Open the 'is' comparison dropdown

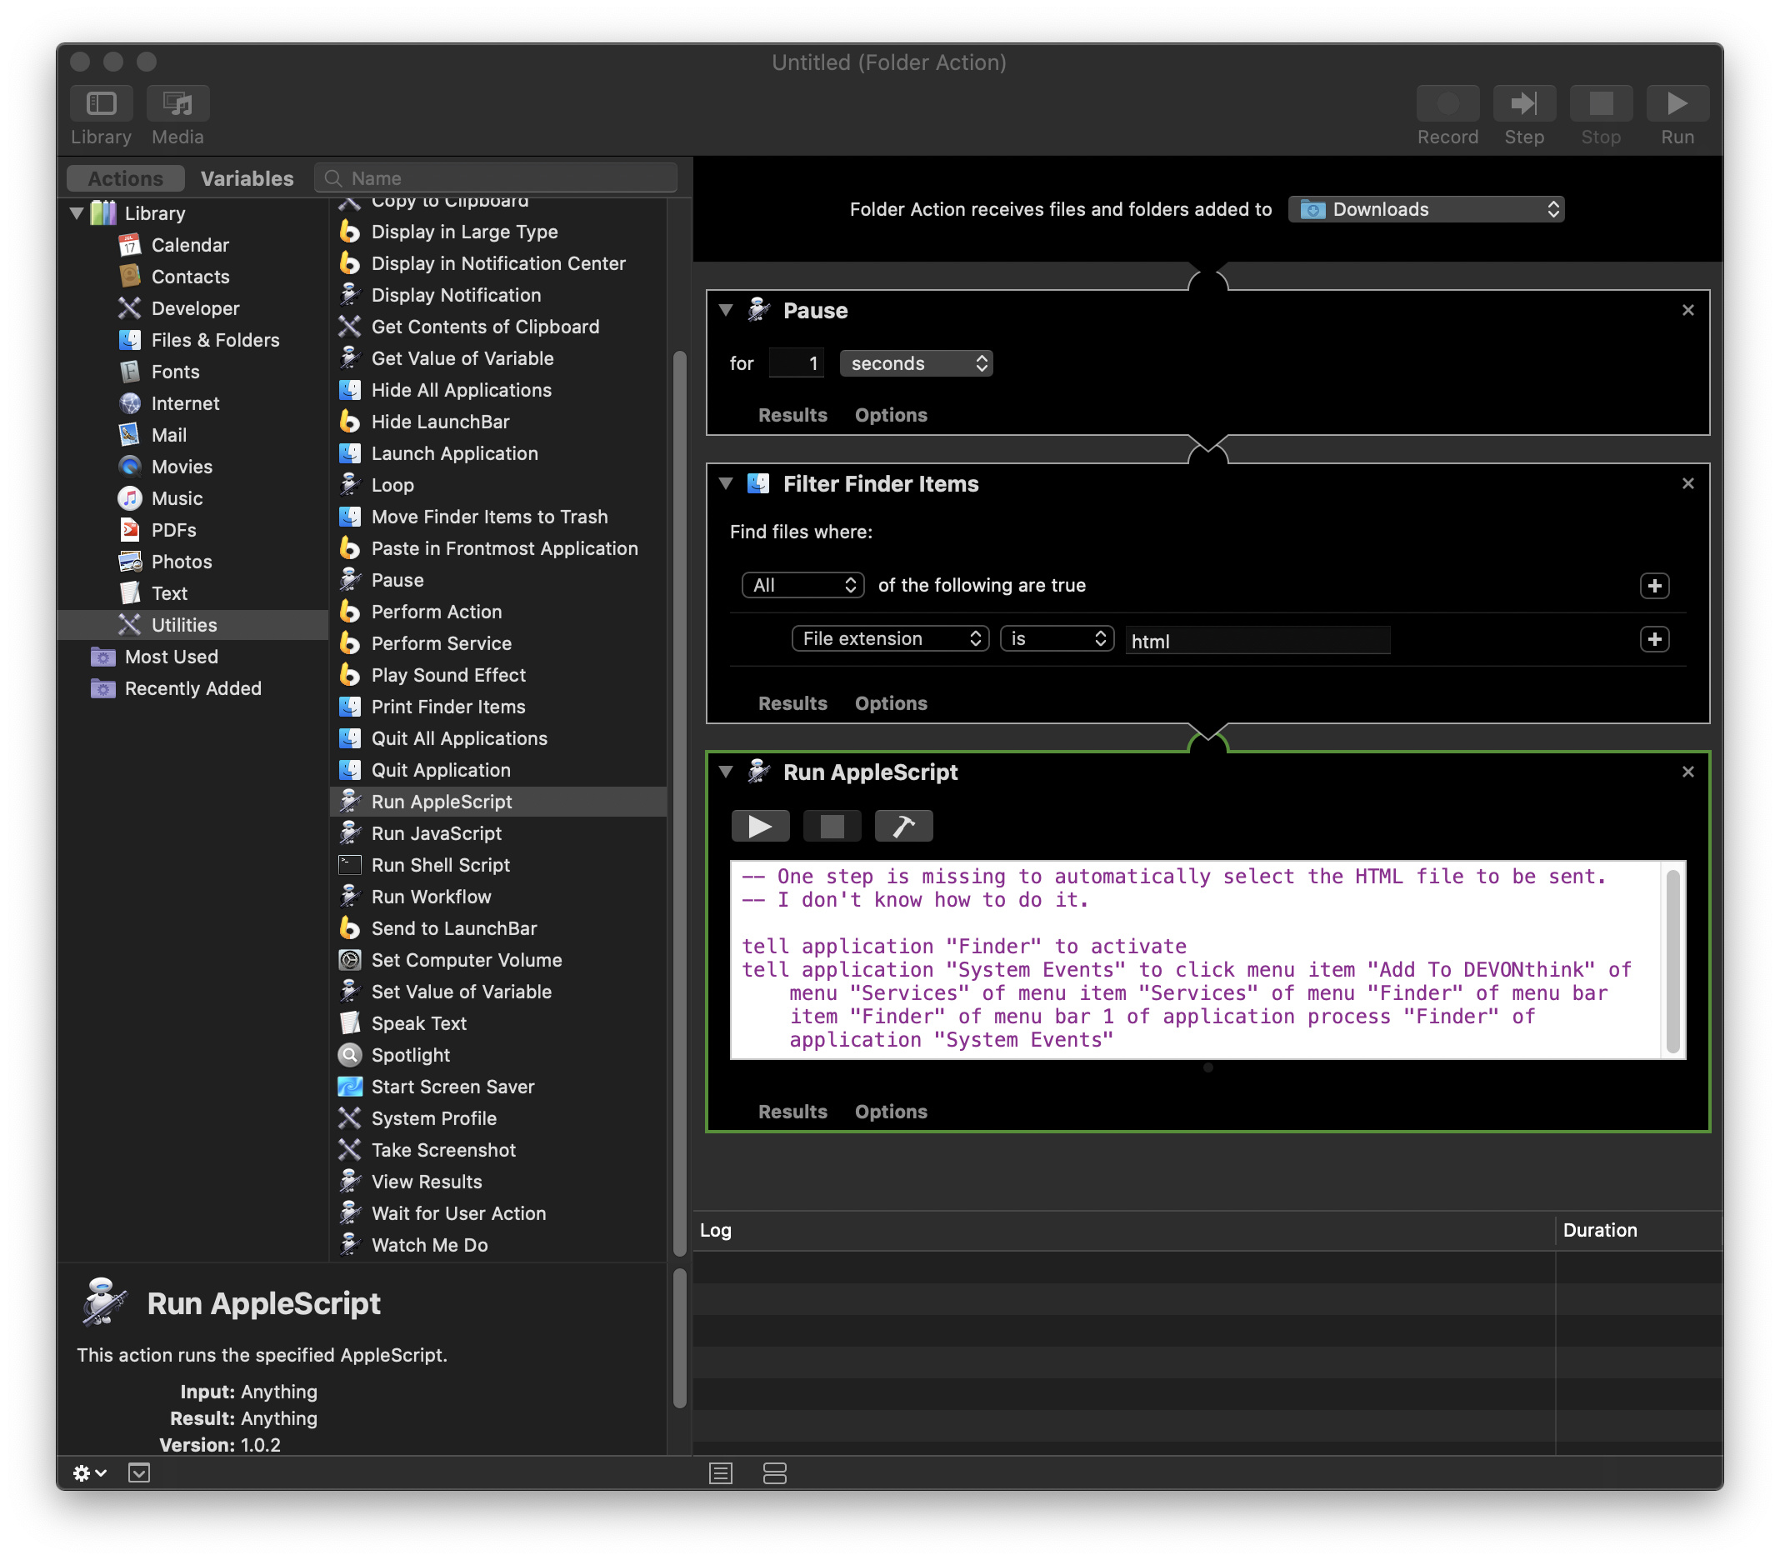pyautogui.click(x=1056, y=638)
